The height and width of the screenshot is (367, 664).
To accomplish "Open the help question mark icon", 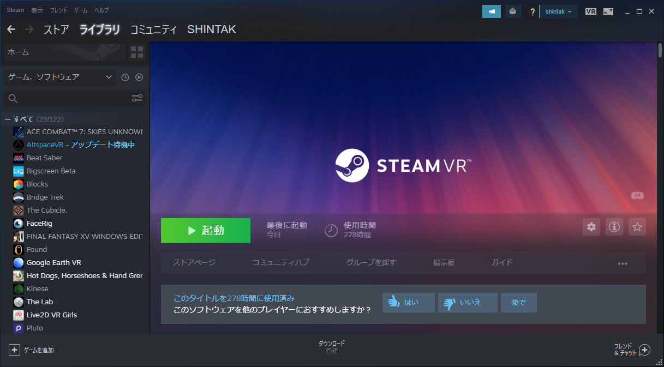I will tap(533, 11).
